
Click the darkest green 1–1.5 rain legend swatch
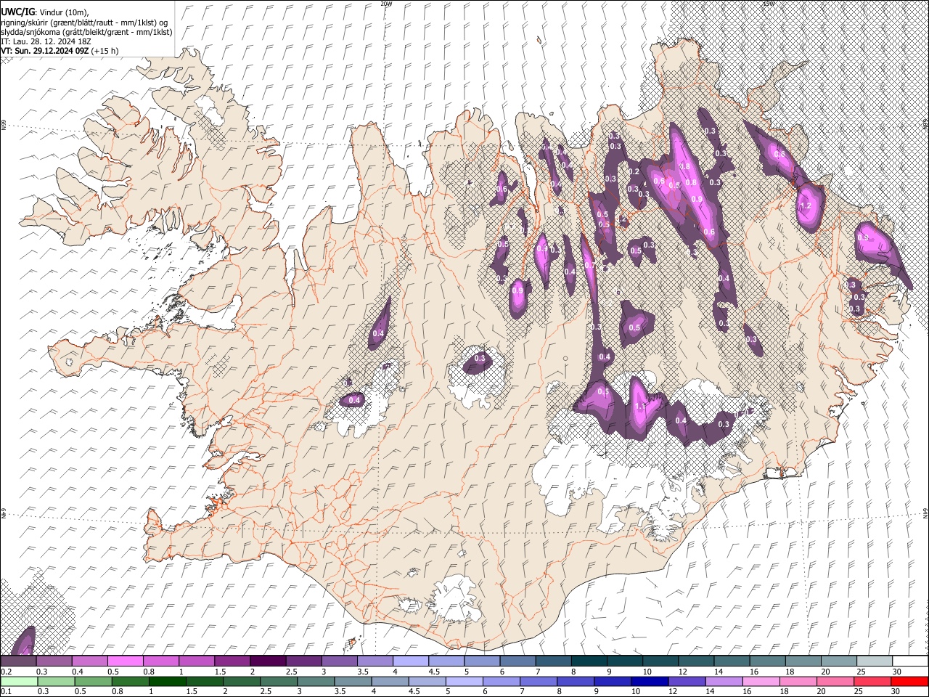pos(168,681)
